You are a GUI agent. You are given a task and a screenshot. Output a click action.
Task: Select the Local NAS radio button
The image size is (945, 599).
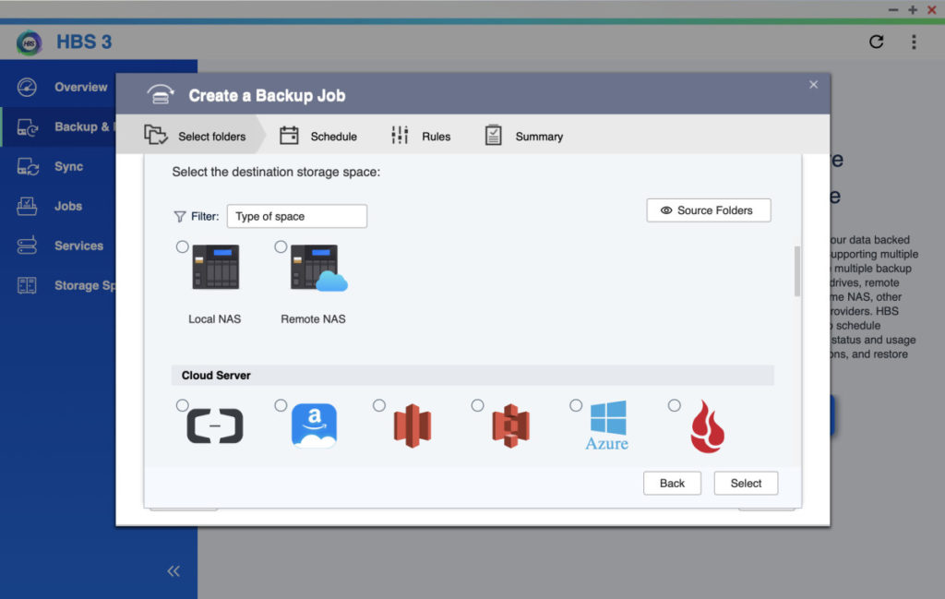click(182, 246)
